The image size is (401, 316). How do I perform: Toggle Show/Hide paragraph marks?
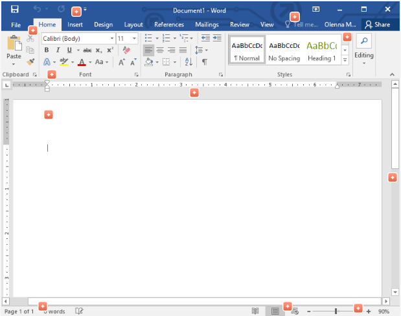pyautogui.click(x=205, y=62)
